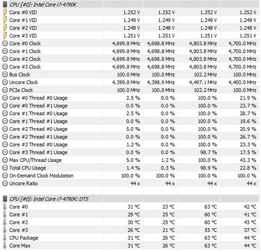Viewport: 261px width, 252px height.
Task: Click the thermometer icon beside CPU Package
Action: point(5,238)
